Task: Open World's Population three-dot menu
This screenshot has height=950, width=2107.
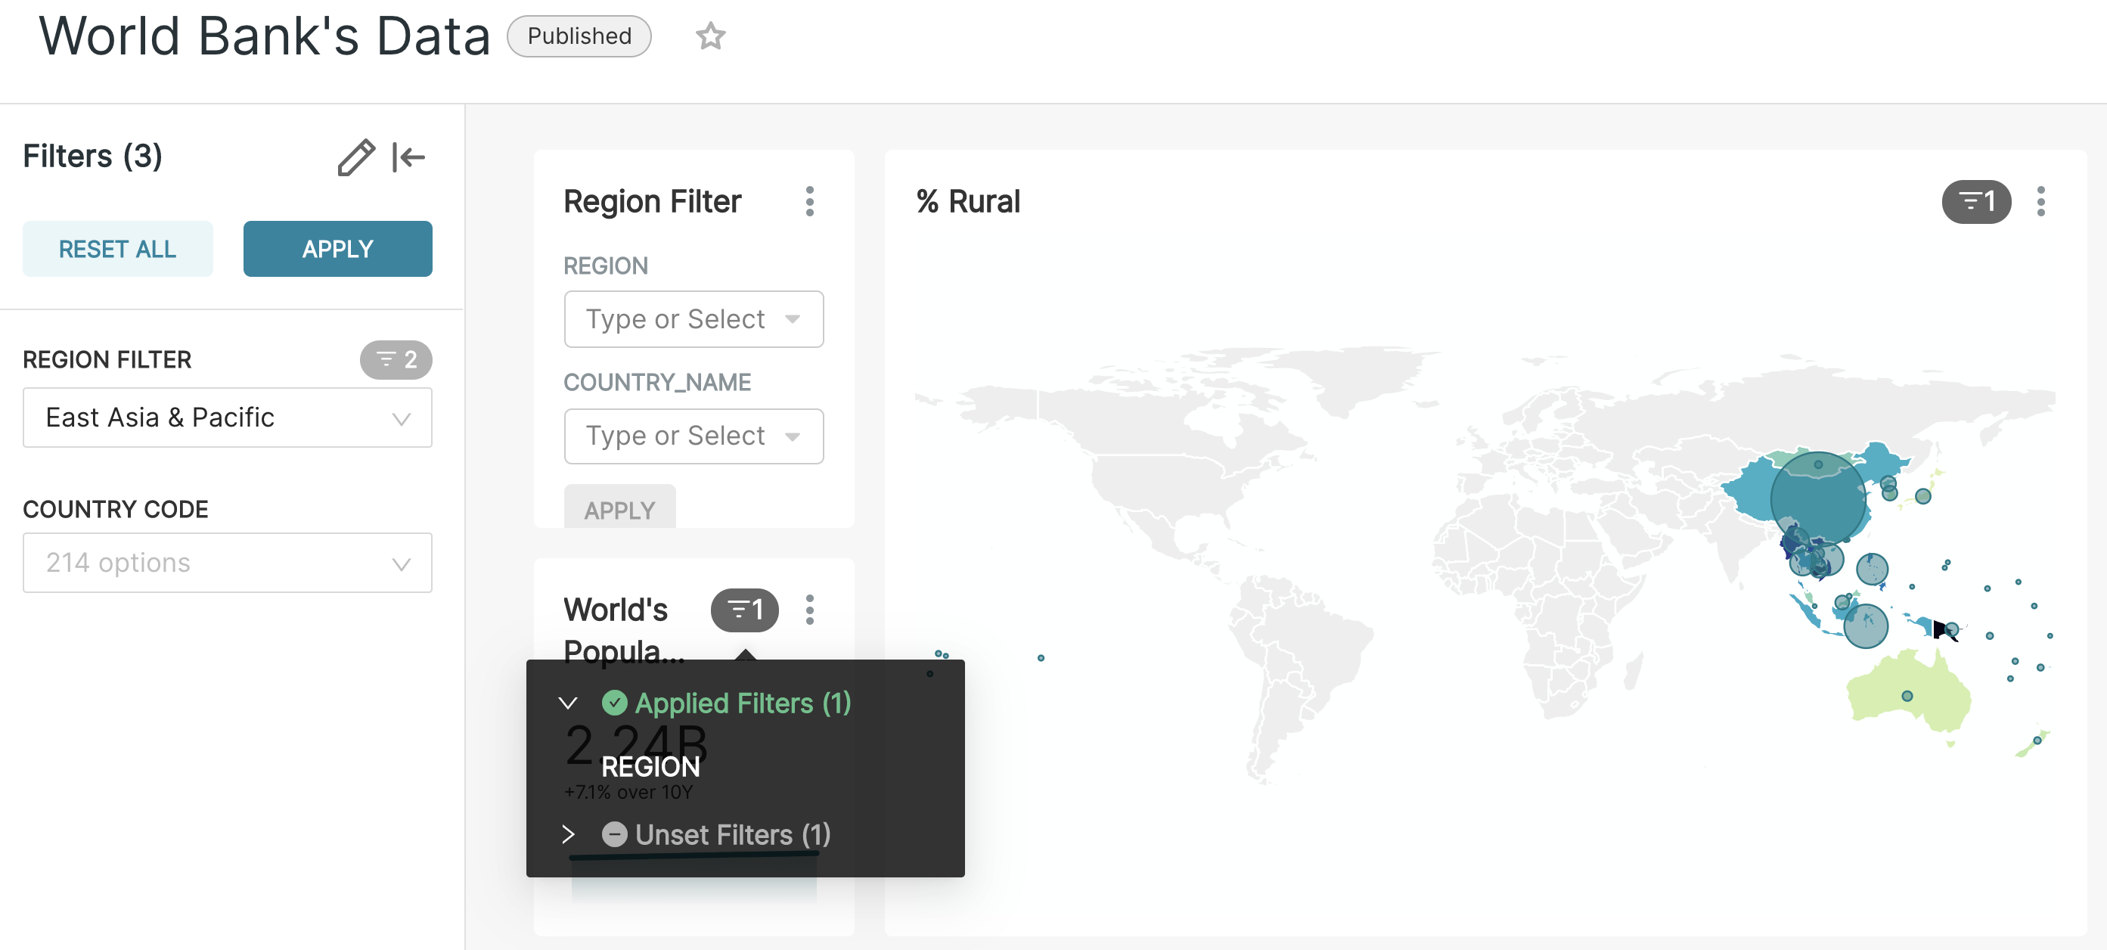Action: [809, 610]
